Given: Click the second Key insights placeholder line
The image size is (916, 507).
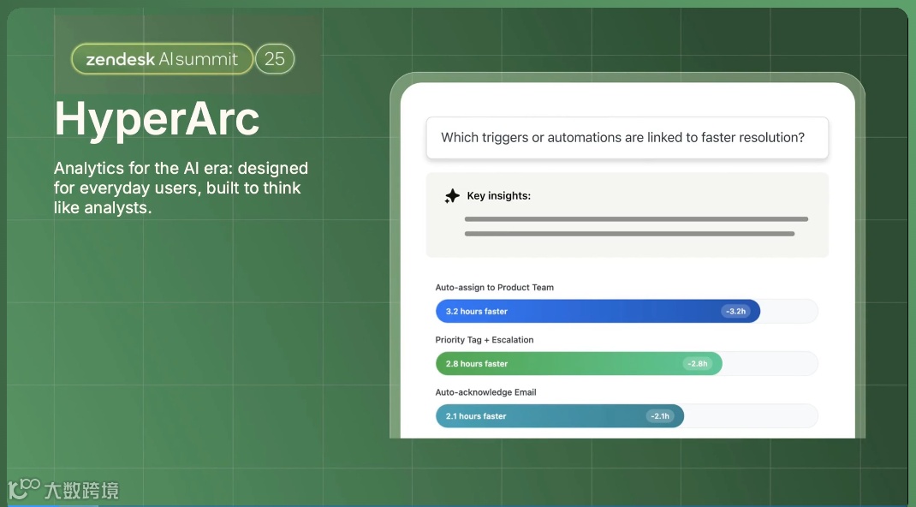Looking at the screenshot, I should pyautogui.click(x=629, y=234).
